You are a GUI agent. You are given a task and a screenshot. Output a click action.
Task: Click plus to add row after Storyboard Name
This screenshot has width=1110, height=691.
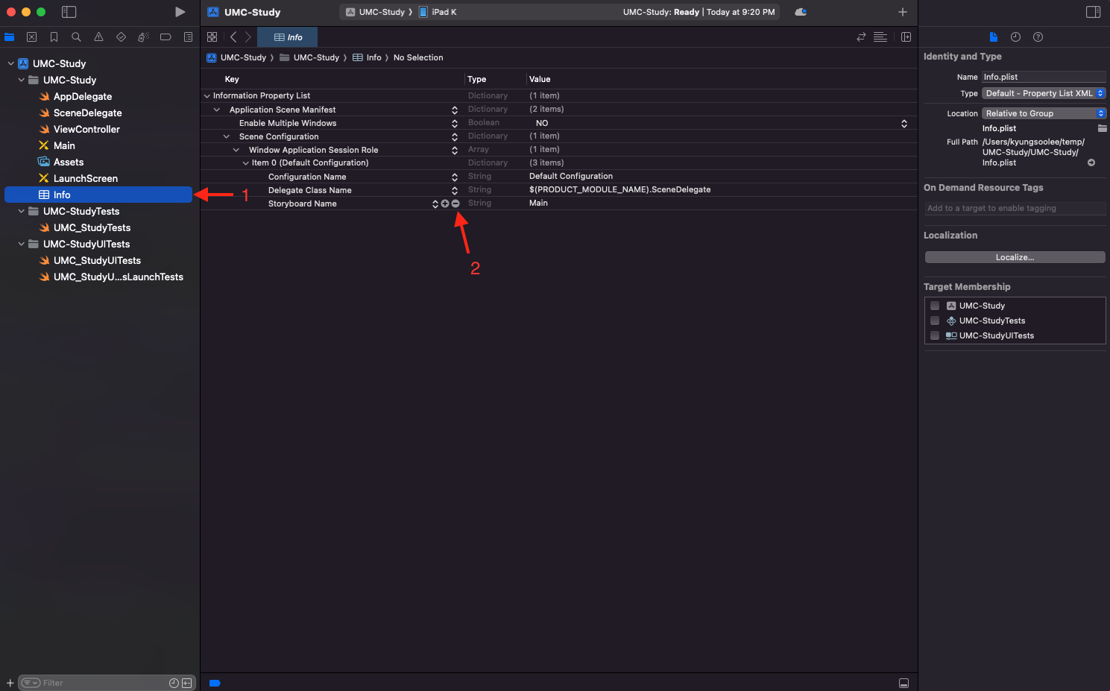(445, 203)
